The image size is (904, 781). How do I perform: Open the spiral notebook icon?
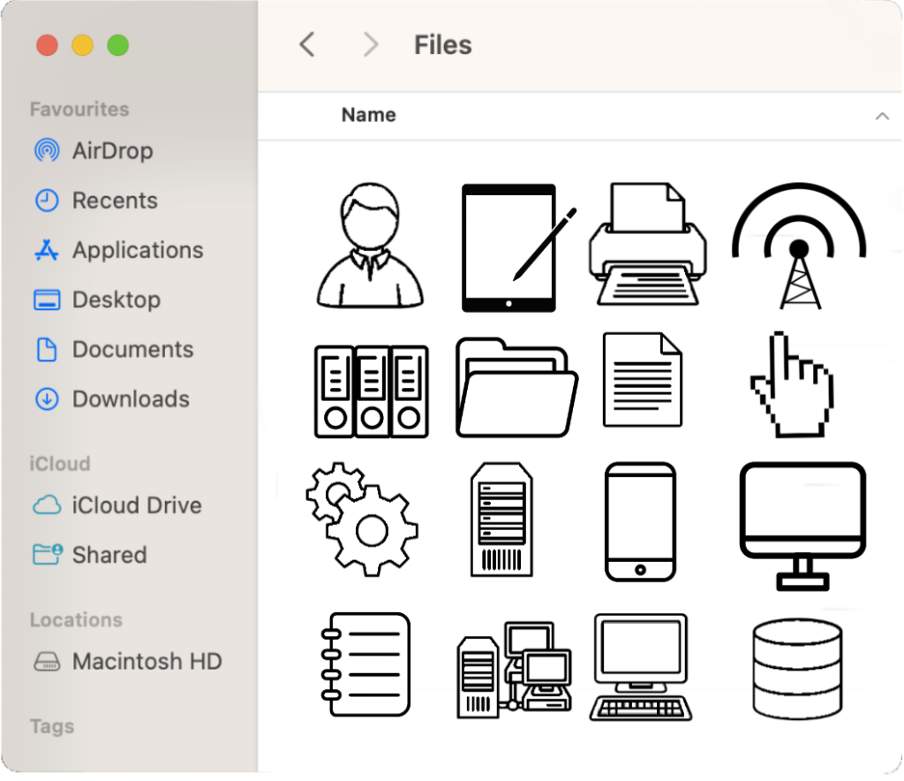click(365, 664)
